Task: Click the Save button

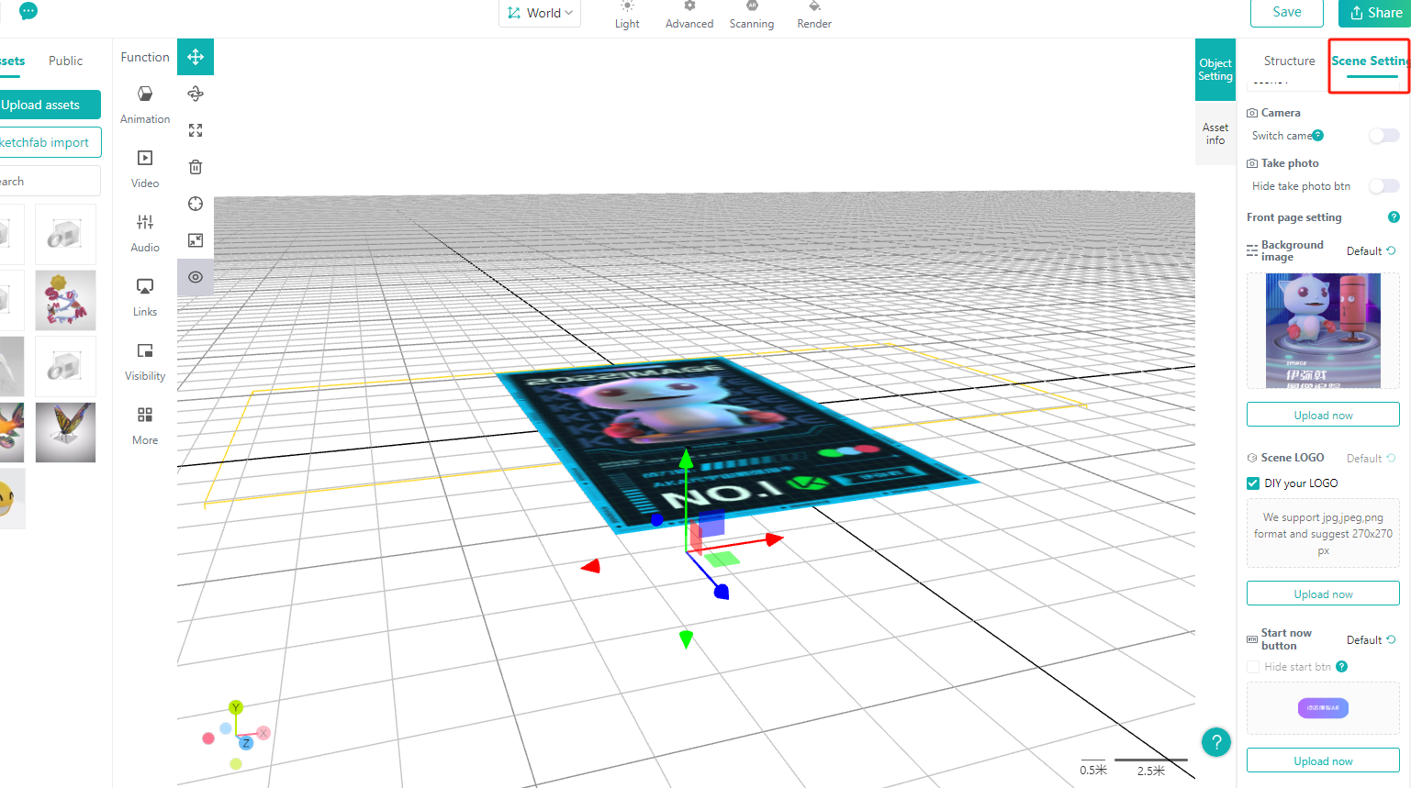Action: (1287, 12)
